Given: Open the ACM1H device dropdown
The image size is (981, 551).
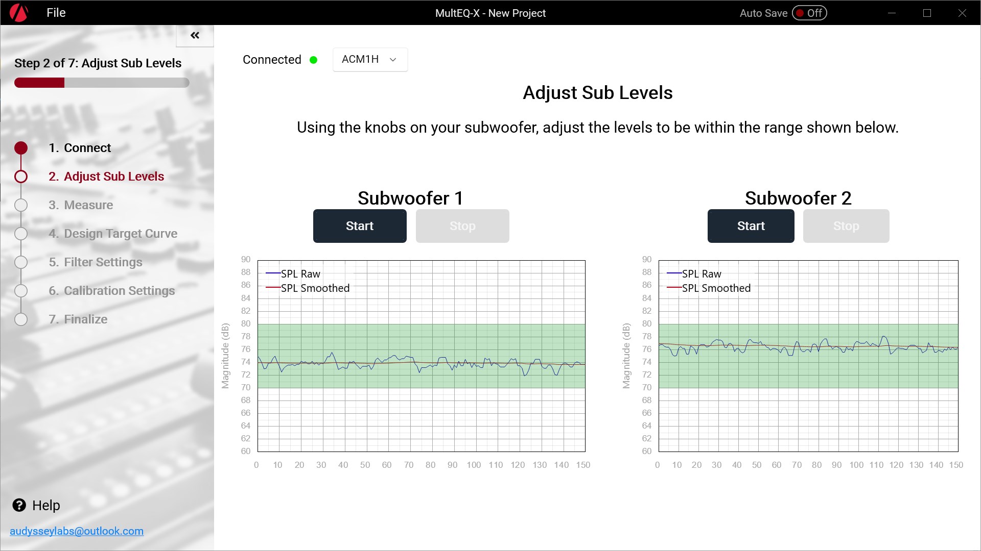Looking at the screenshot, I should point(370,60).
